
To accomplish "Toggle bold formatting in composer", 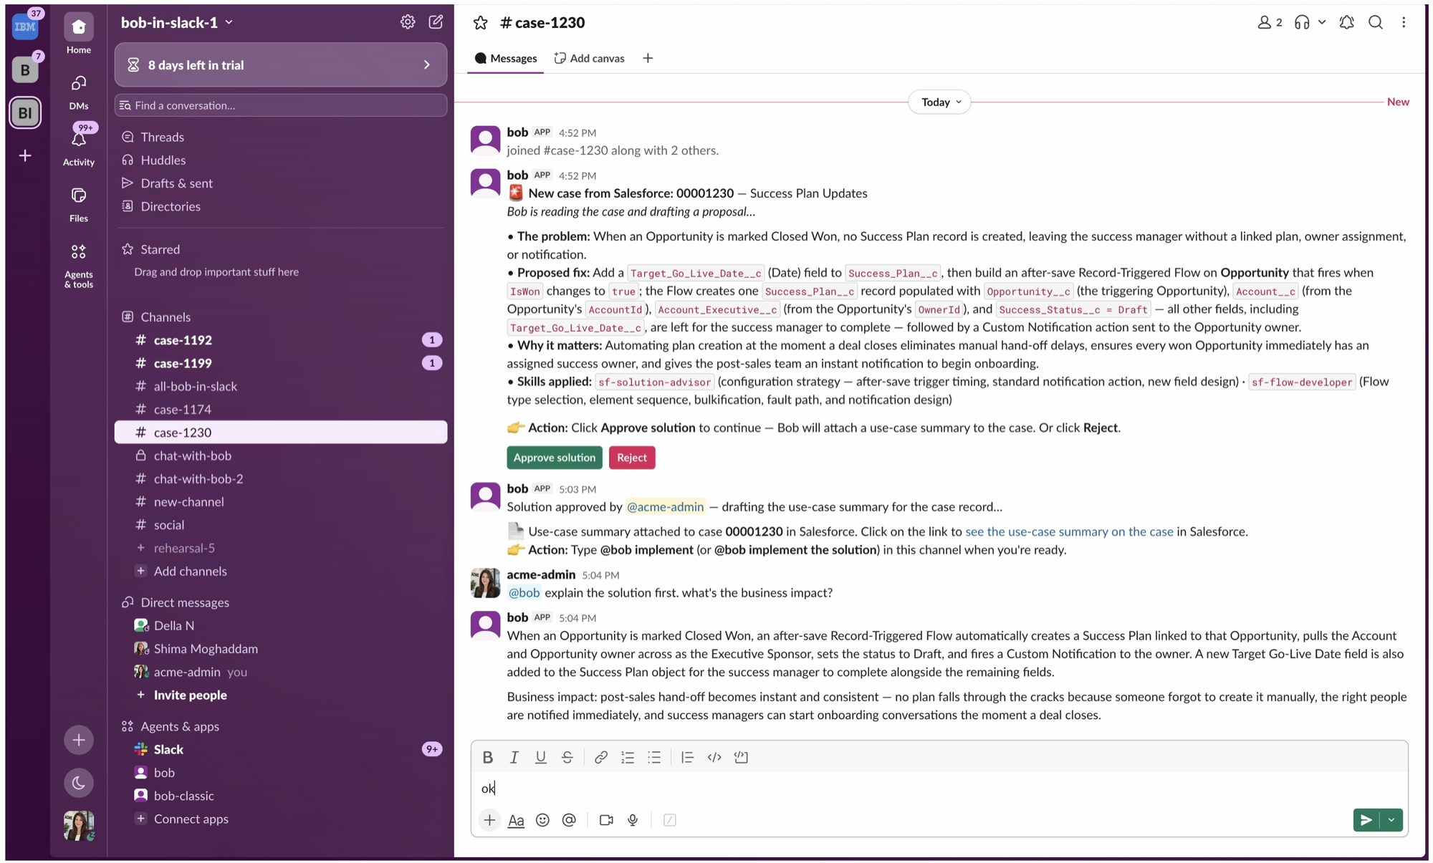I will click(x=487, y=757).
